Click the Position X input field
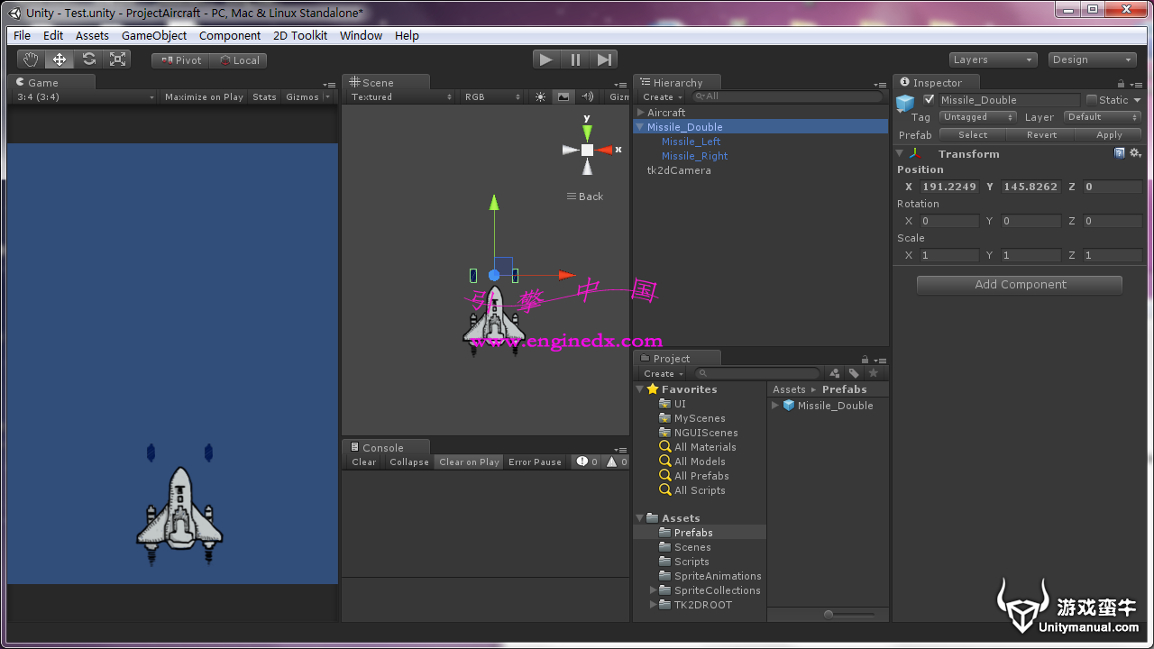Viewport: 1154px width, 649px height. click(948, 187)
